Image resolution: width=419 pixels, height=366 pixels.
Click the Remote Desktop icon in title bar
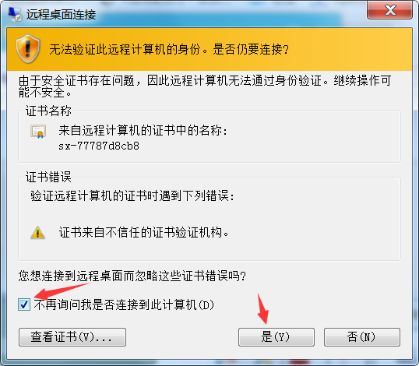[15, 14]
